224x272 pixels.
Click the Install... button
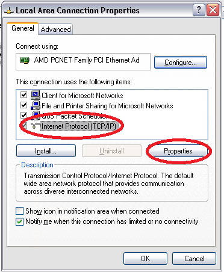point(46,151)
